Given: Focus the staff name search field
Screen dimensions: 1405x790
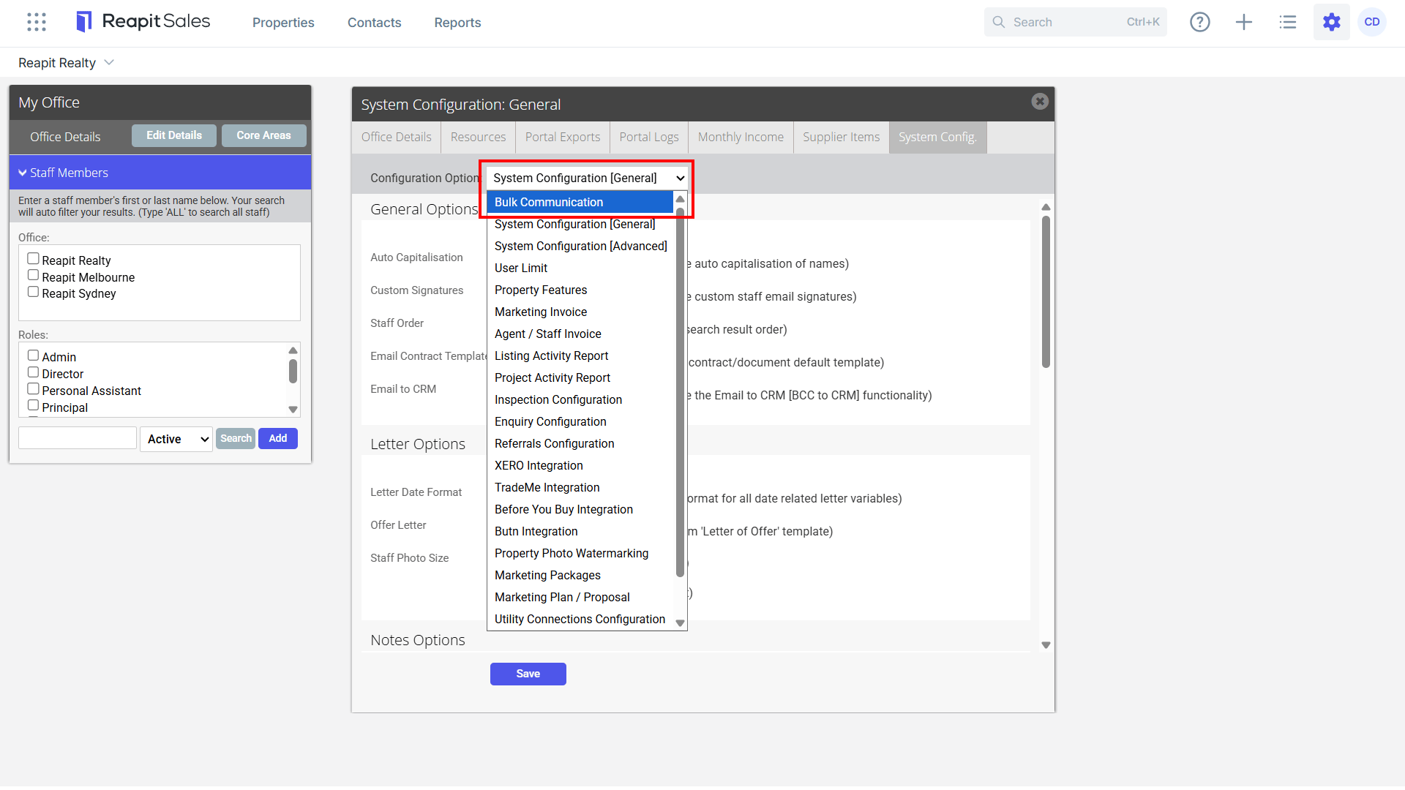Looking at the screenshot, I should 78,438.
